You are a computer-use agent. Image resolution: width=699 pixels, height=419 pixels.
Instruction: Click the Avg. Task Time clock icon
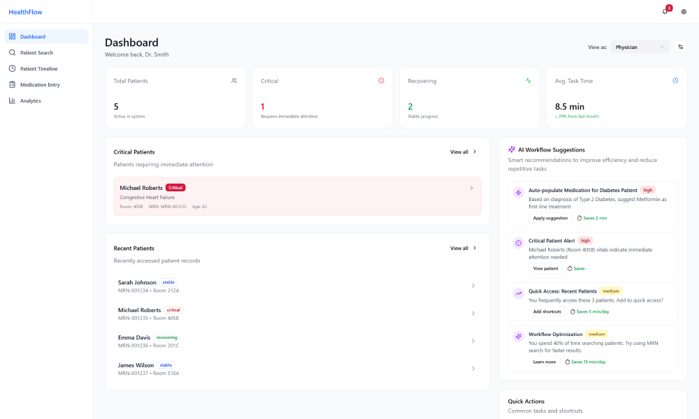tap(675, 80)
